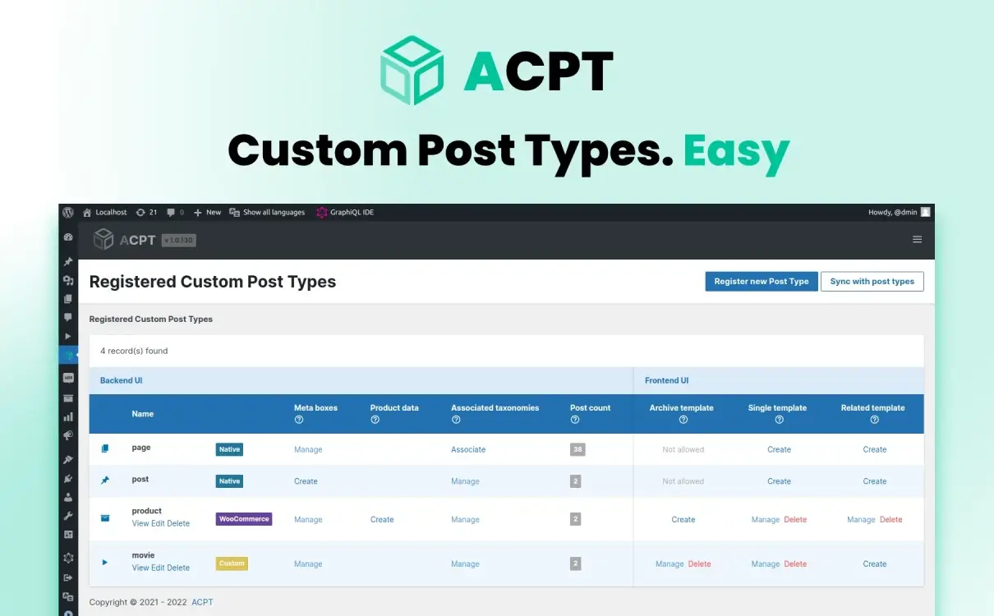Manage the movie single template

[x=766, y=563]
